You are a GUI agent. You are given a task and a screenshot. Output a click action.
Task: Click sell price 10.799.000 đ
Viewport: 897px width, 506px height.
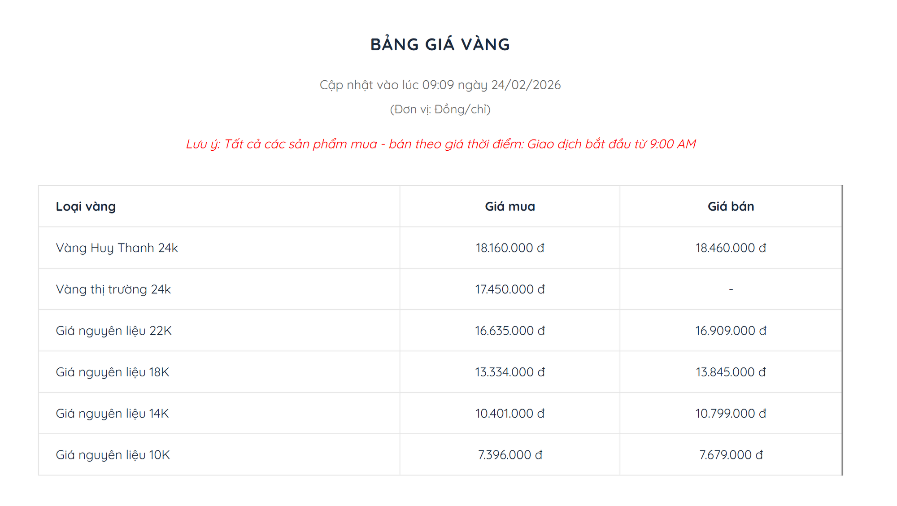pos(731,413)
